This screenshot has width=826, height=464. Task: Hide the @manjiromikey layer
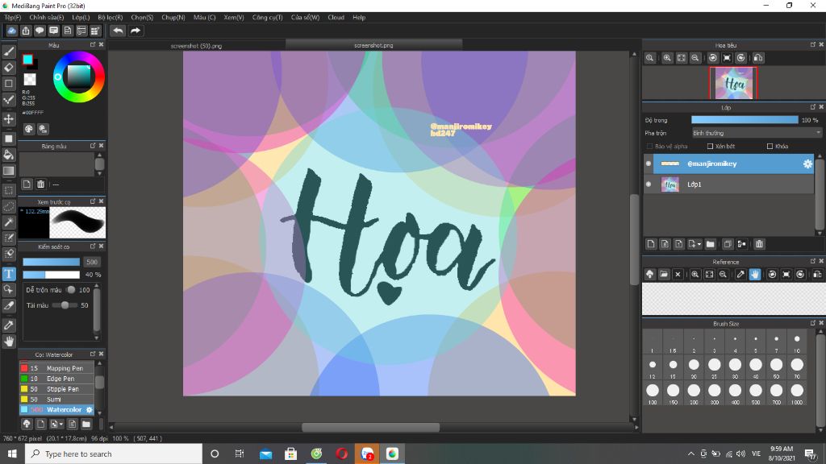649,164
